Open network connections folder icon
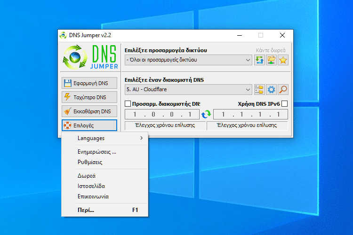Viewport: 353px width, 235px height. click(271, 60)
